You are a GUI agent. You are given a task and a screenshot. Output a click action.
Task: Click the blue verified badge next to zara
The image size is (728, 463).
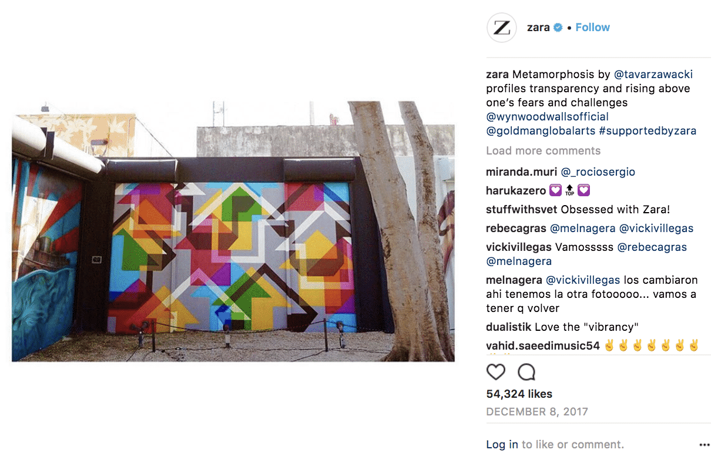(x=558, y=28)
